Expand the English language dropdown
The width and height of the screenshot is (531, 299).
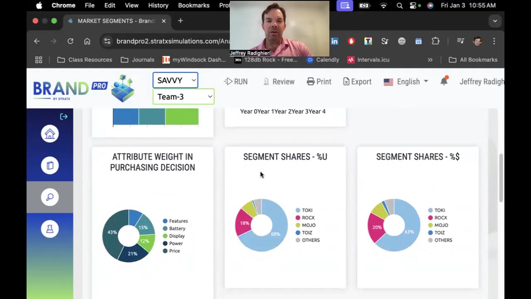tap(406, 81)
